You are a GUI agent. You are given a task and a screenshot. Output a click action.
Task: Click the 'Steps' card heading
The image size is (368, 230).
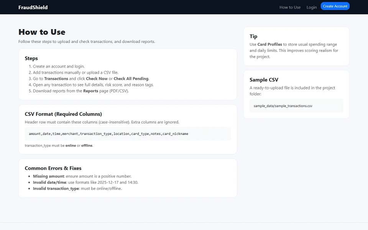pyautogui.click(x=31, y=58)
